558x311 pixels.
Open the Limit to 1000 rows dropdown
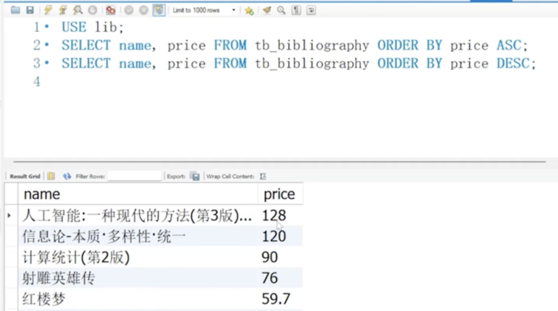click(x=204, y=10)
